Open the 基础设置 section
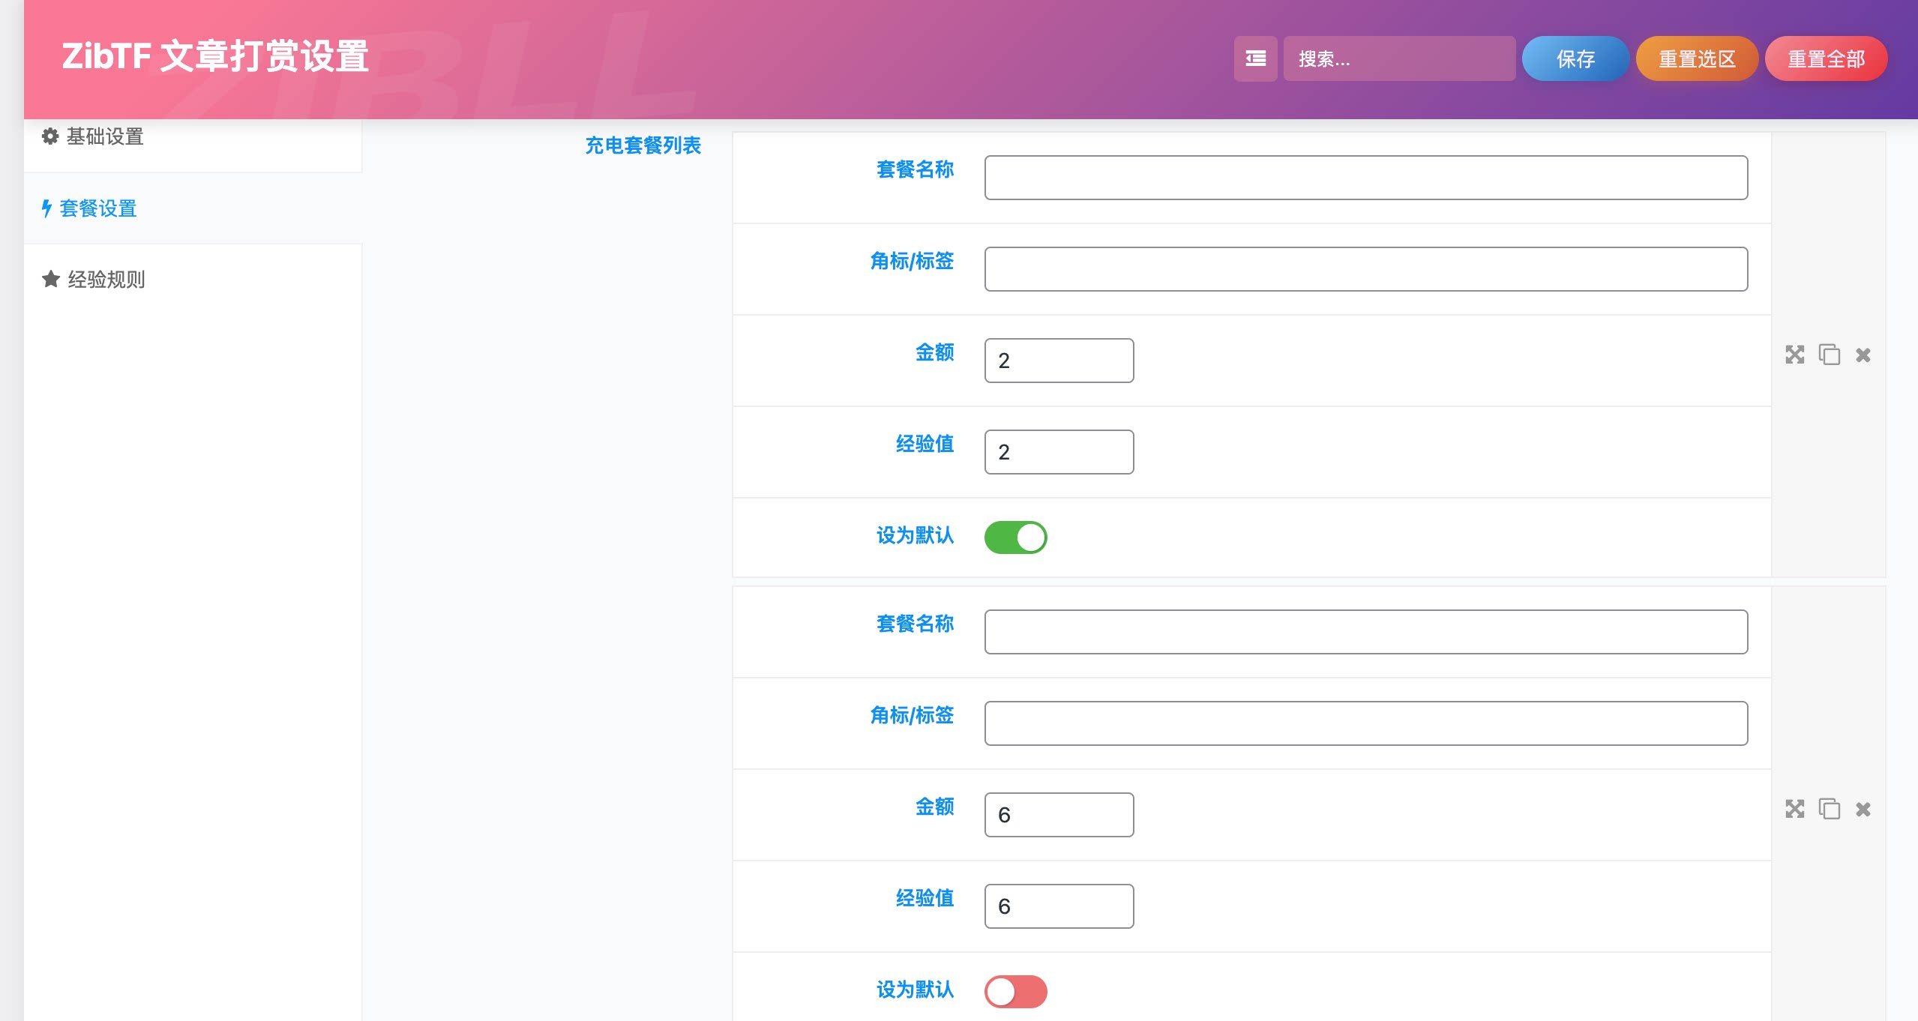 click(104, 136)
